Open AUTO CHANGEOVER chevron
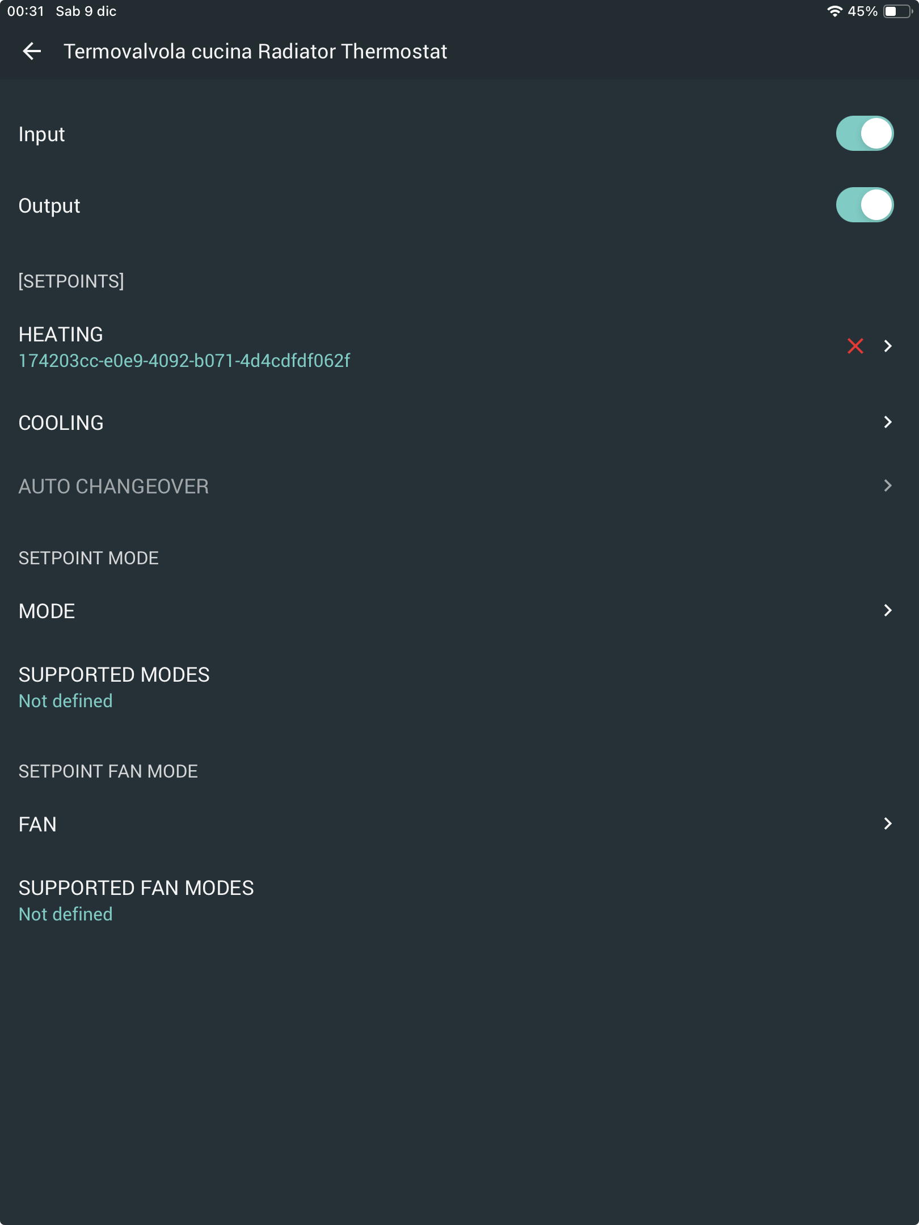The image size is (919, 1225). (888, 485)
